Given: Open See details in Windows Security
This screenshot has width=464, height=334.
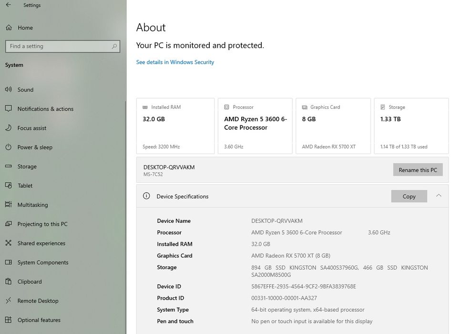Looking at the screenshot, I should click(175, 62).
